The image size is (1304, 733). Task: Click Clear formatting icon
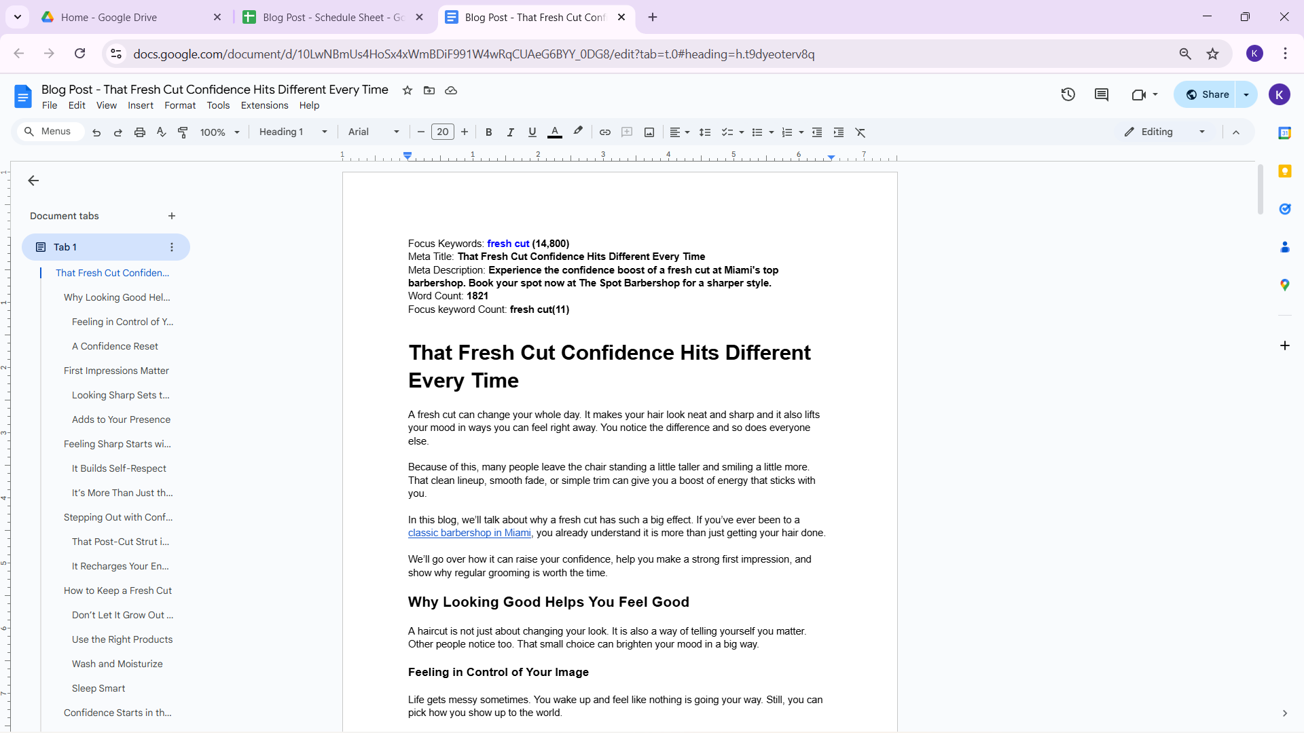[861, 132]
